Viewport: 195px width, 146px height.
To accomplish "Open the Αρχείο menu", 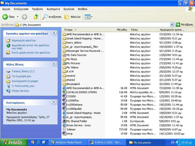I will (x=6, y=9).
